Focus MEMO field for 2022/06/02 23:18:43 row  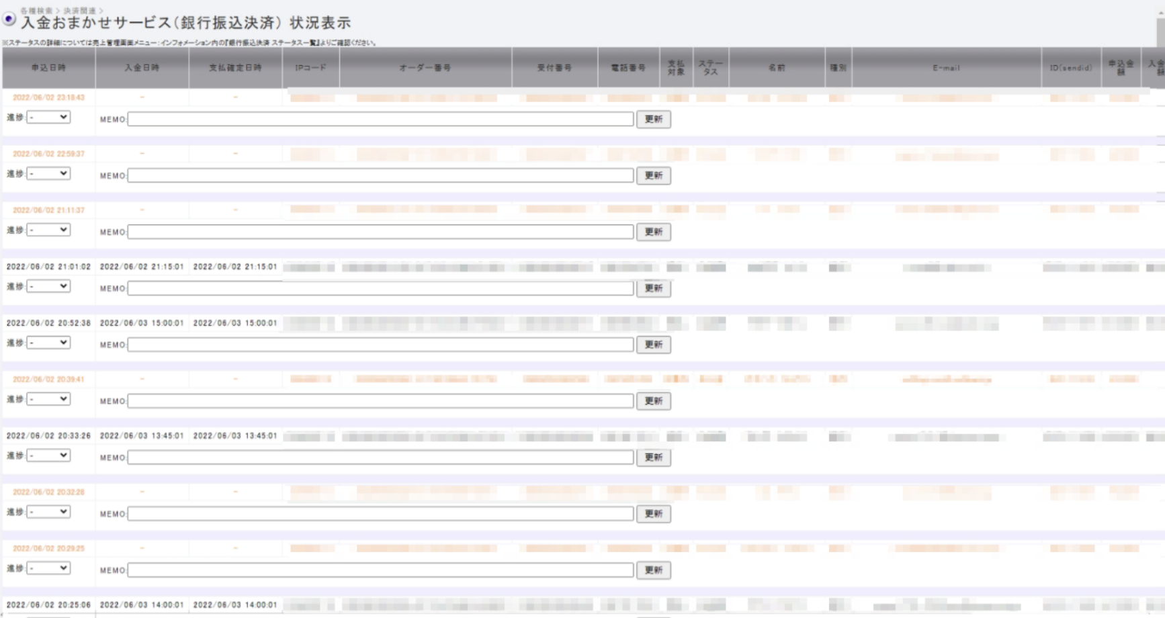381,119
